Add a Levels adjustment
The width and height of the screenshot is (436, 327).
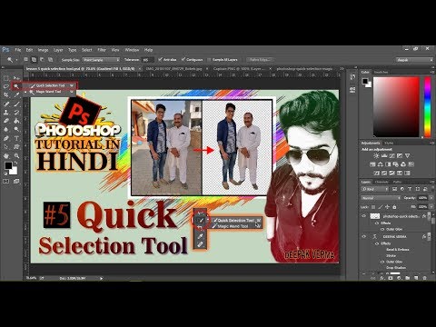coord(384,155)
